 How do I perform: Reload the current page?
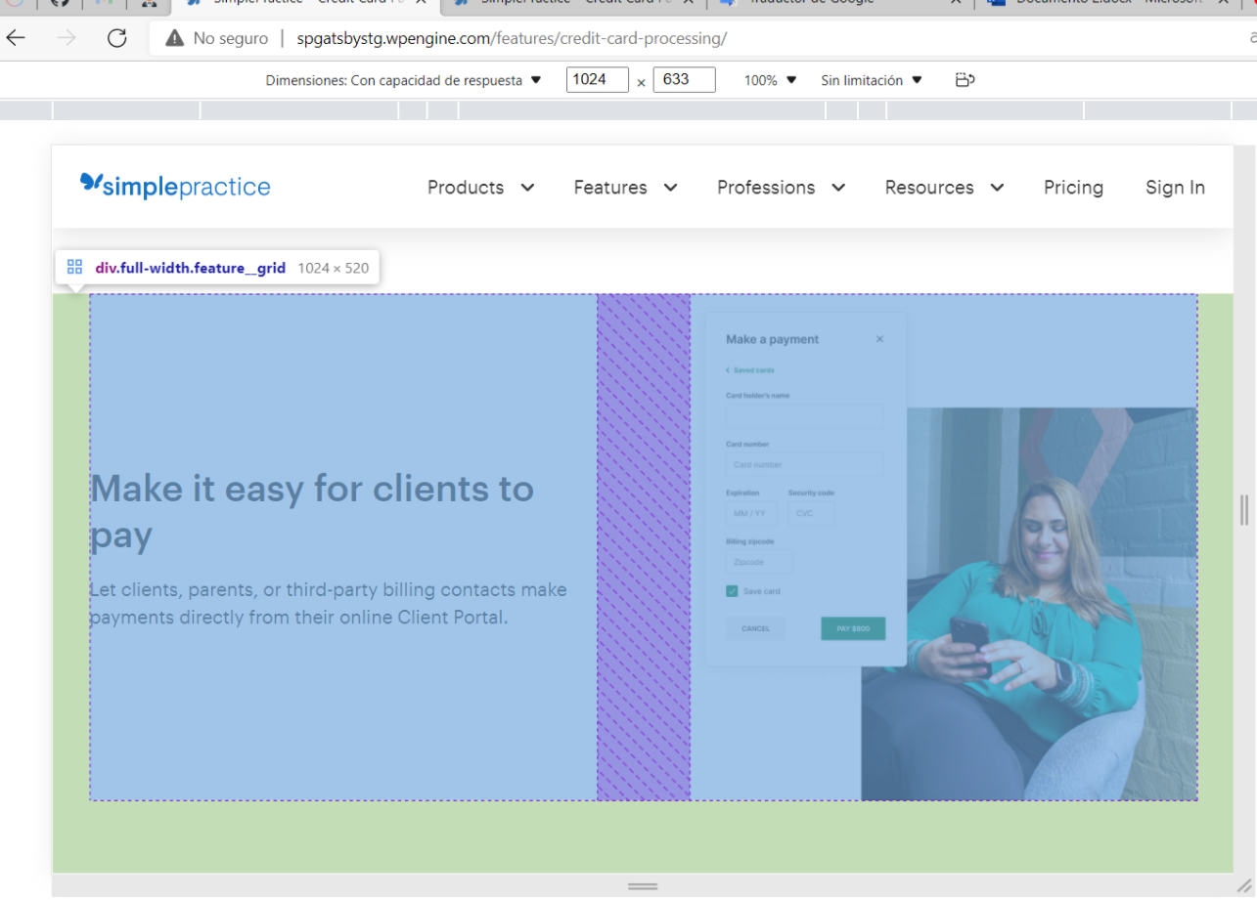pyautogui.click(x=116, y=38)
